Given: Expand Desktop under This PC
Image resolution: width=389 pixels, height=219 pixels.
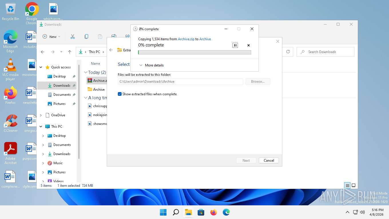Looking at the screenshot, I should (x=43, y=136).
